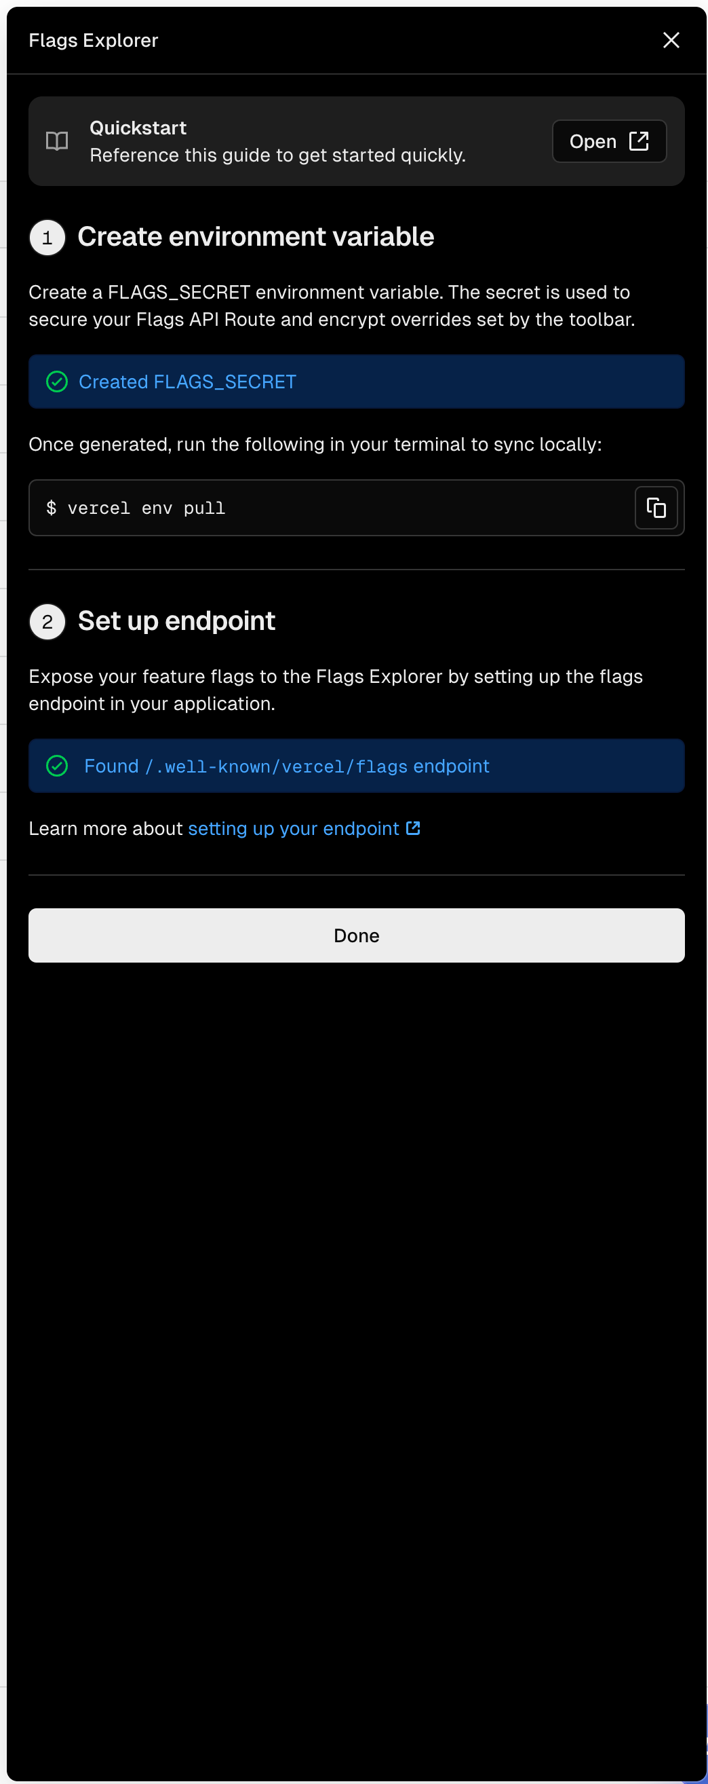Image resolution: width=708 pixels, height=1784 pixels.
Task: Click the dollar prompt in command box
Action: click(52, 508)
